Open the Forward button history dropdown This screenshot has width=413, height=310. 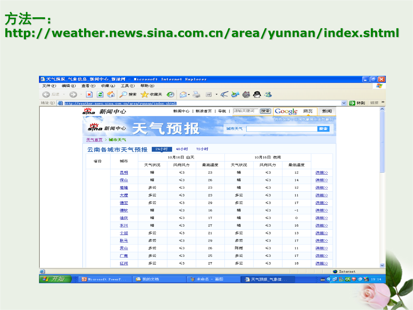tap(81, 95)
